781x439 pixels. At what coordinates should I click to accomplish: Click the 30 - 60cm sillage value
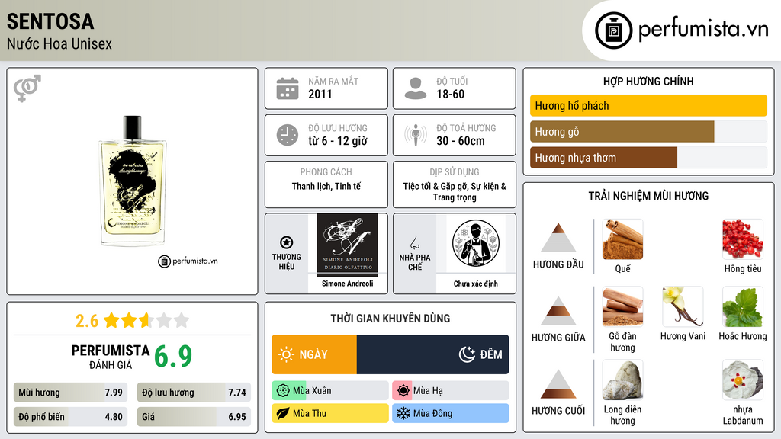461,141
